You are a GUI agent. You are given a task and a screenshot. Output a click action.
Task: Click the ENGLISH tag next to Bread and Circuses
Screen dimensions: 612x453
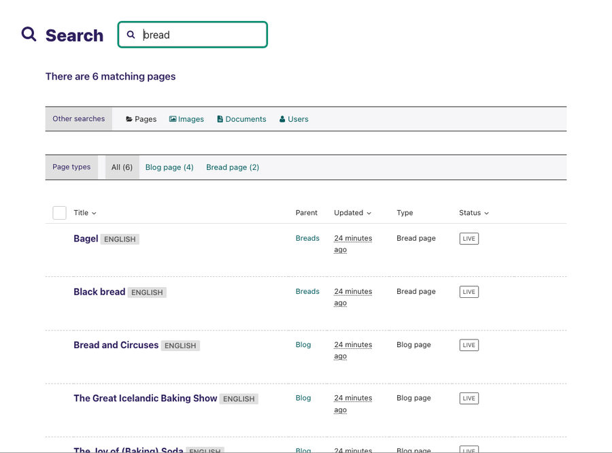tap(180, 346)
